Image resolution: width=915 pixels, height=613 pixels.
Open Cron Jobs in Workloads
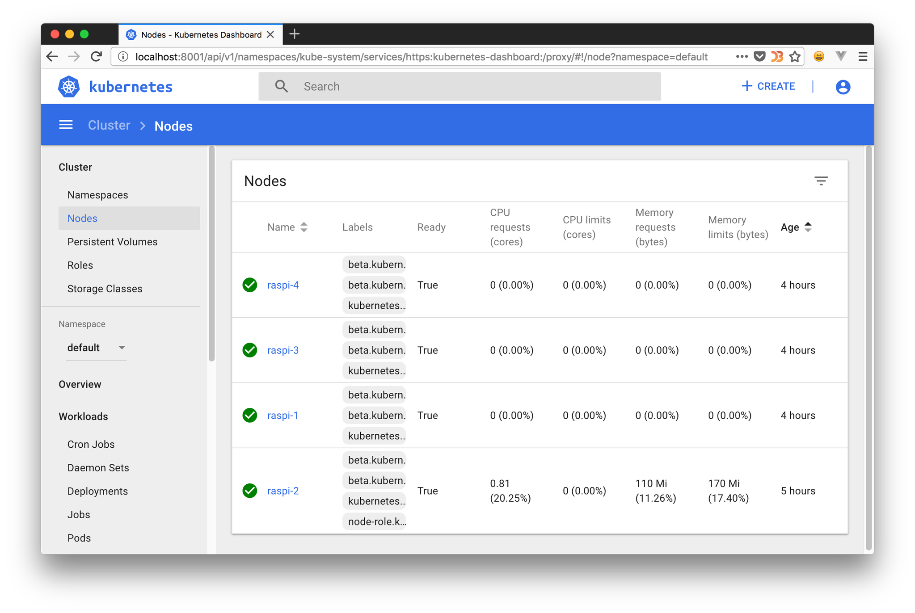coord(91,444)
